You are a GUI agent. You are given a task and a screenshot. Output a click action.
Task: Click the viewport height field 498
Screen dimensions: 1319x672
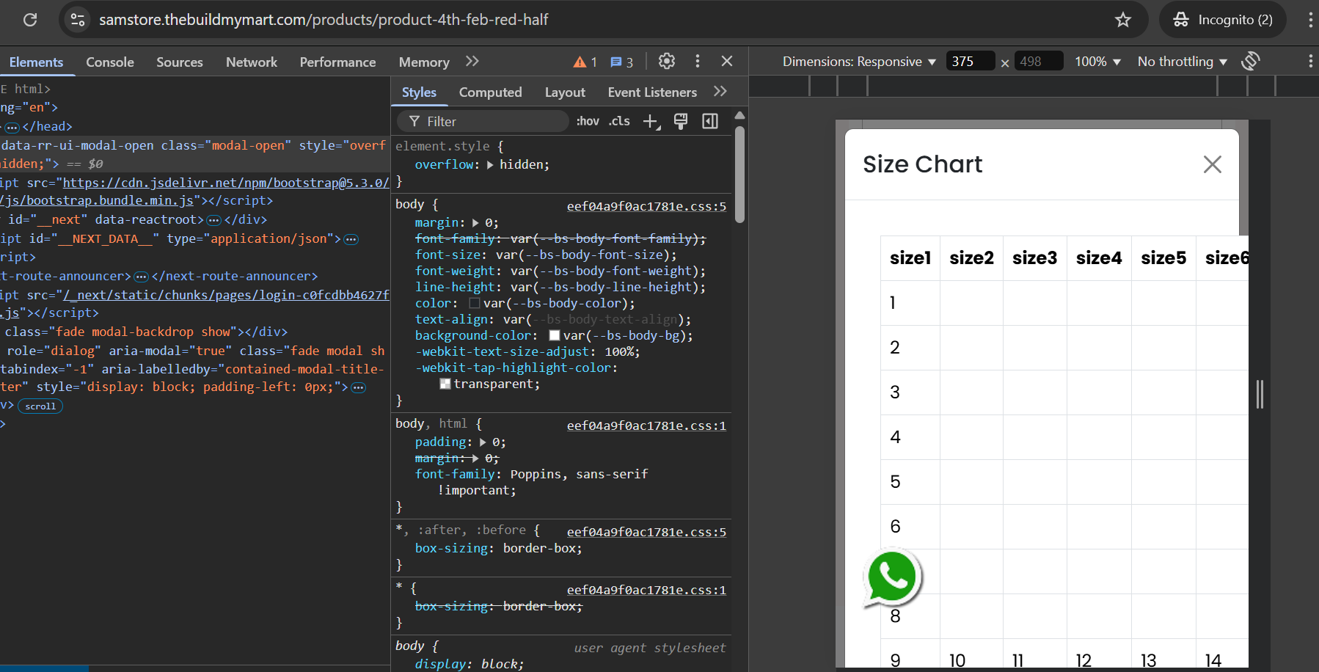(x=1038, y=62)
